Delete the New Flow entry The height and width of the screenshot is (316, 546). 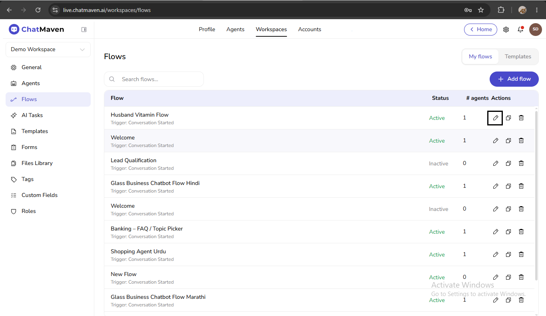pos(521,277)
